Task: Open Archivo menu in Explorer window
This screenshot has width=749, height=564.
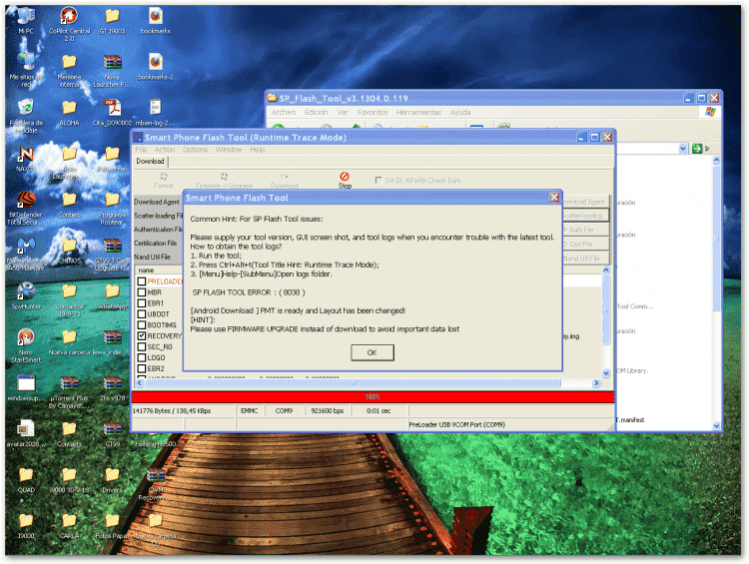Action: (284, 112)
